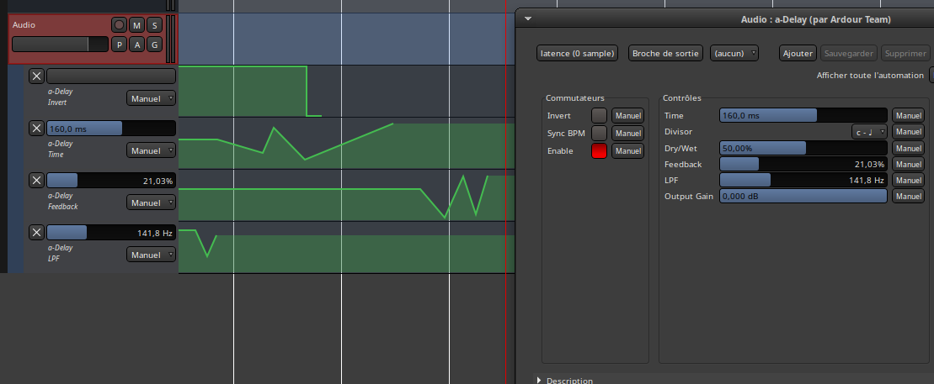Click the Broche de sortie button
This screenshot has height=384, width=934.
[665, 53]
